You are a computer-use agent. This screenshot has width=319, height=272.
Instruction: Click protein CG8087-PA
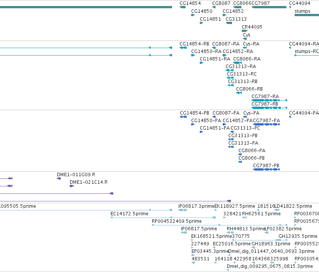(214, 117)
